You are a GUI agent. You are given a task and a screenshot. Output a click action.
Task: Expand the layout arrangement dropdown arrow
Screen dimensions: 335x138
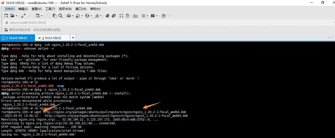coord(157,16)
